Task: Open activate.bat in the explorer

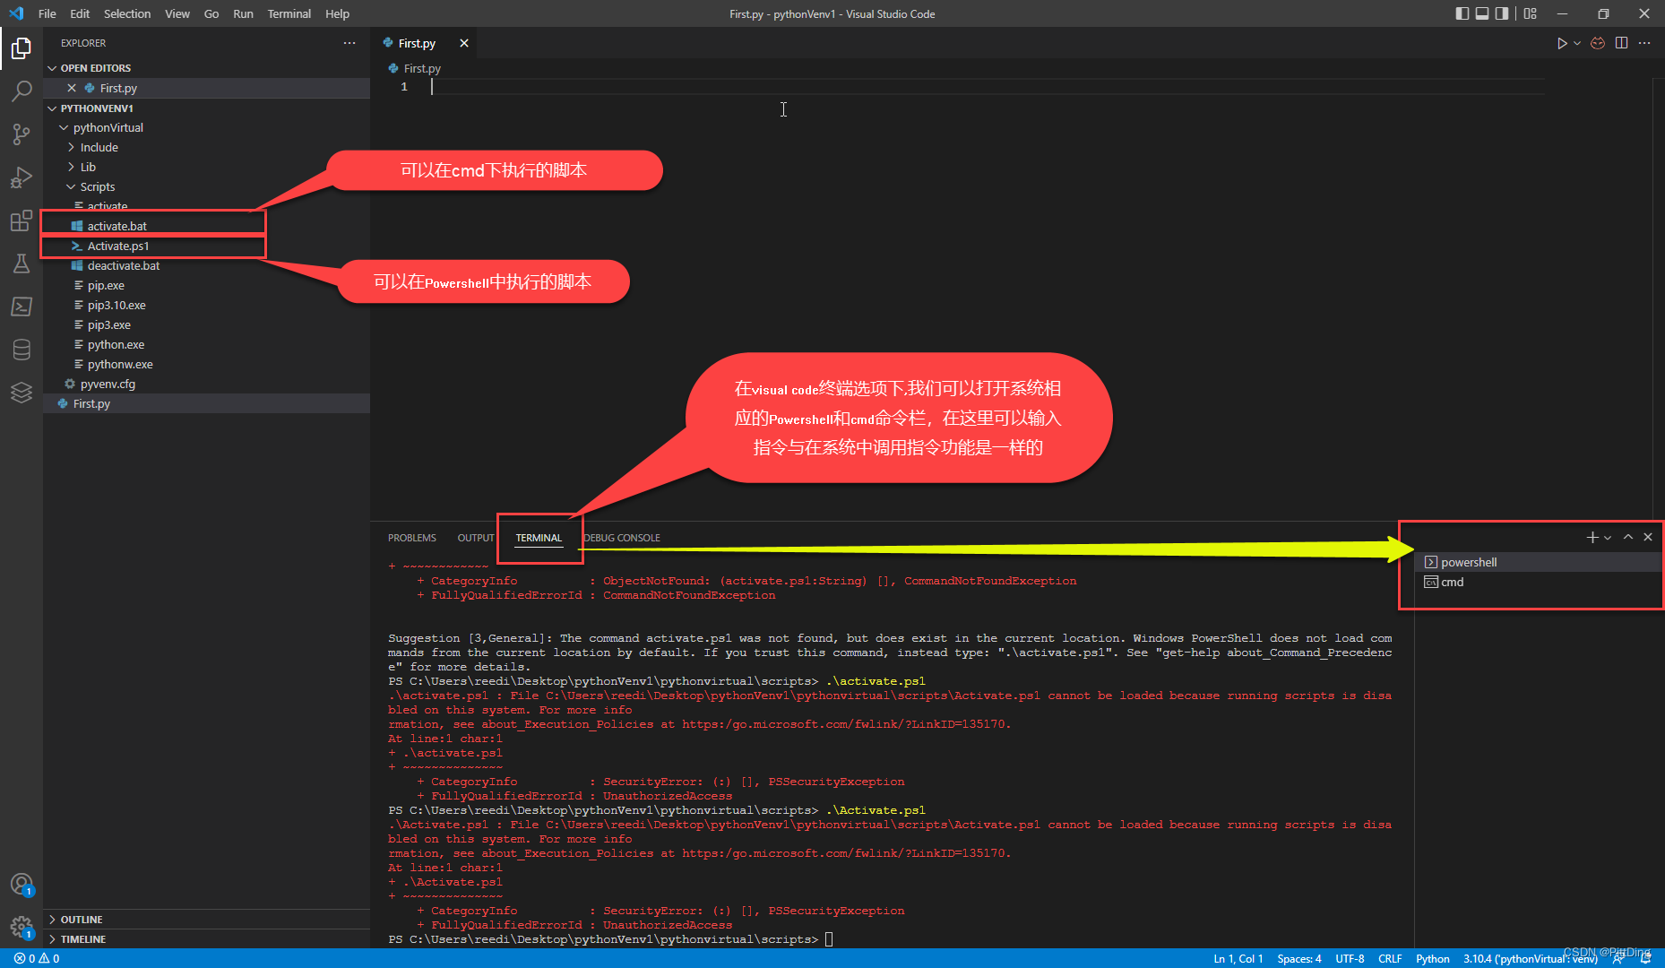Action: pos(206,226)
